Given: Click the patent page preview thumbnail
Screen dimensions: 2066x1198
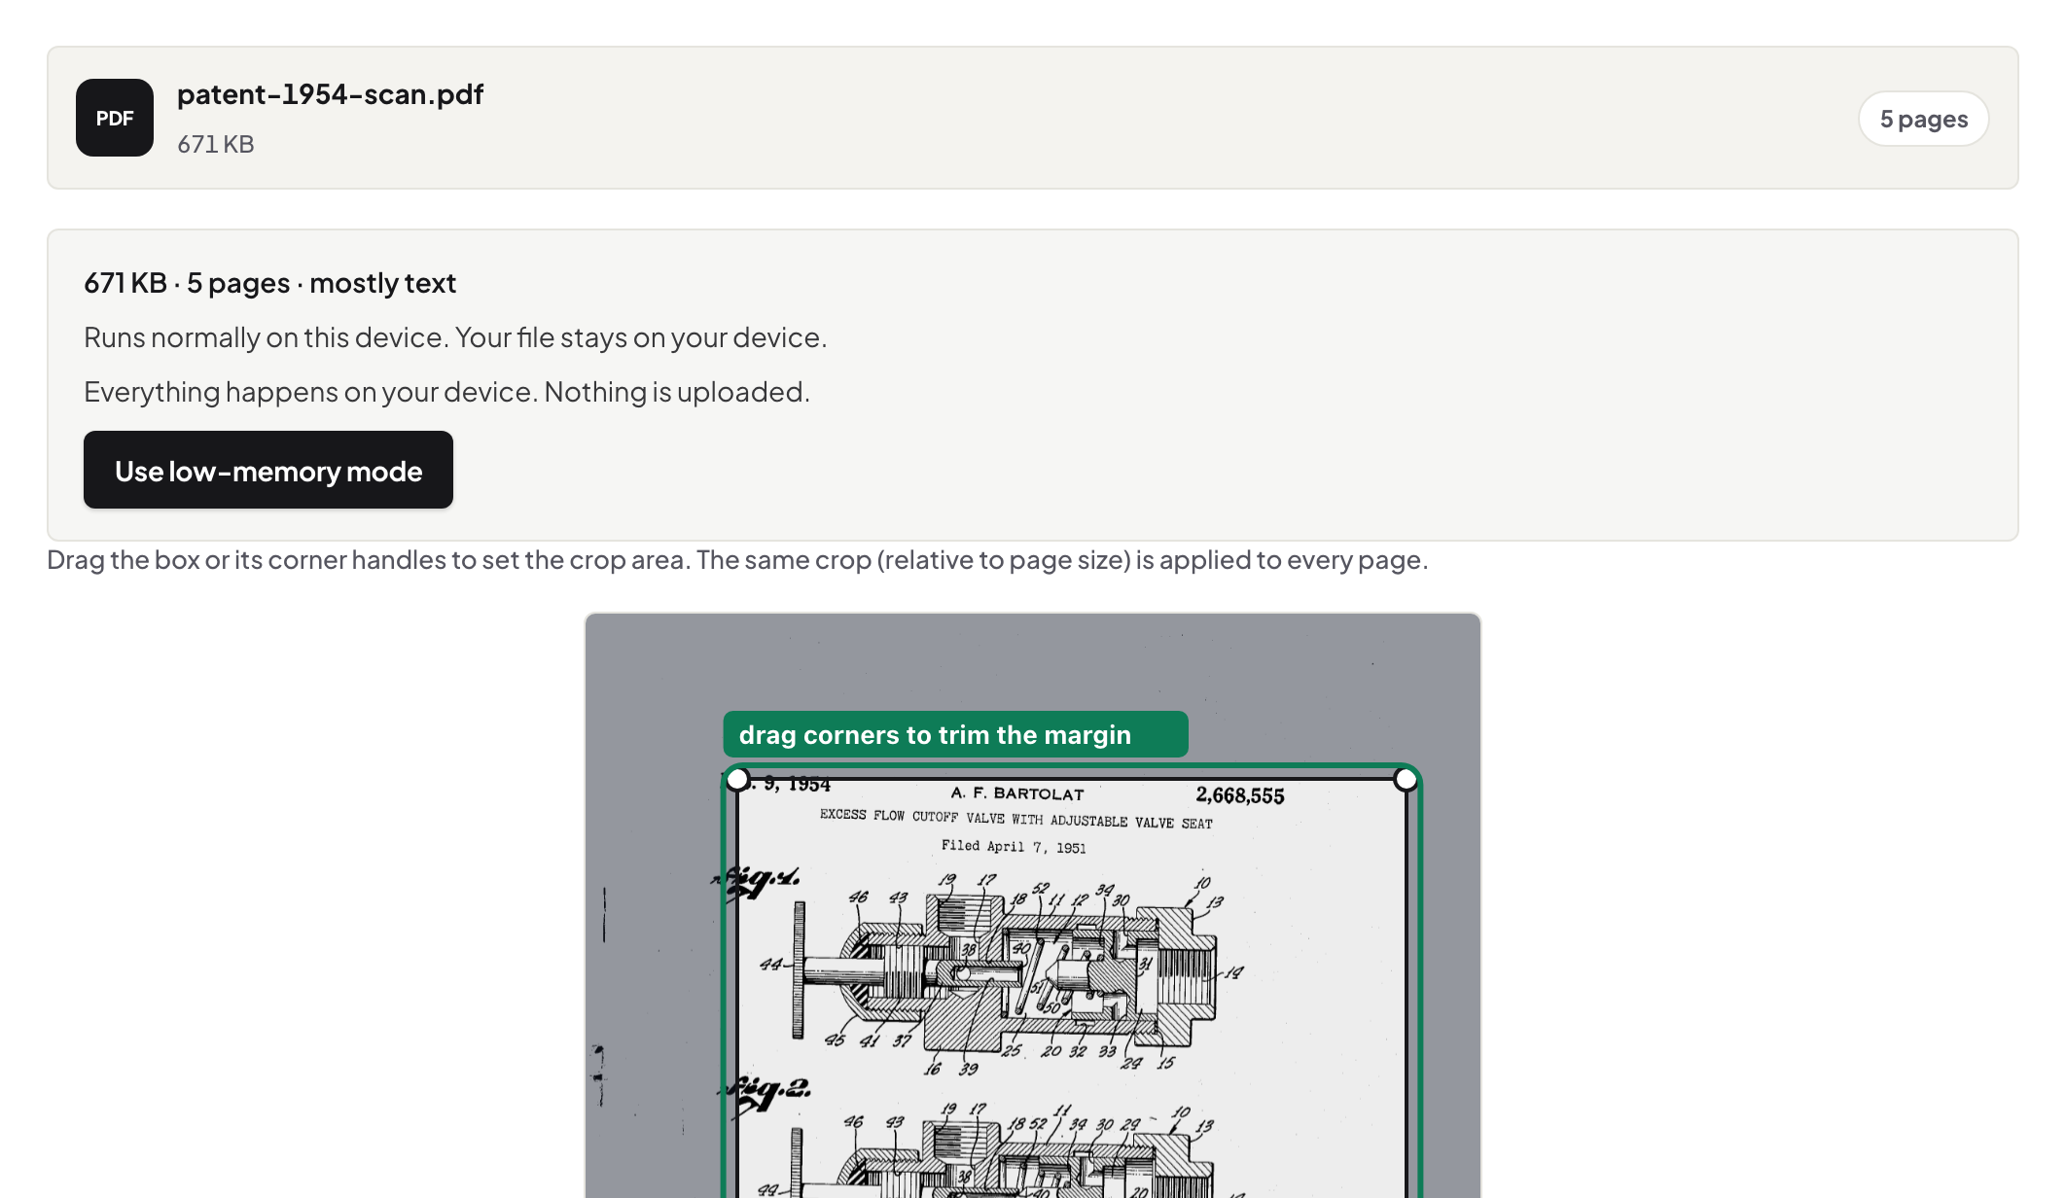Looking at the screenshot, I should click(1033, 905).
